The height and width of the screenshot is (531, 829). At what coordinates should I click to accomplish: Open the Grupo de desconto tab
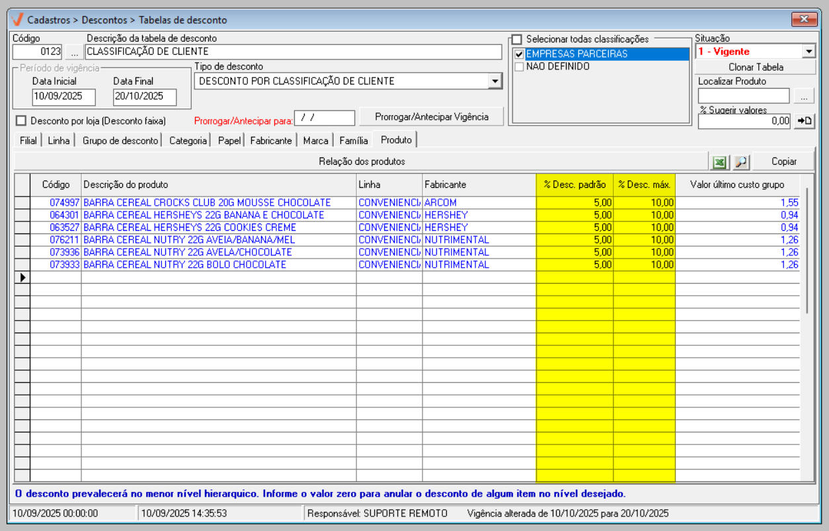pos(120,141)
